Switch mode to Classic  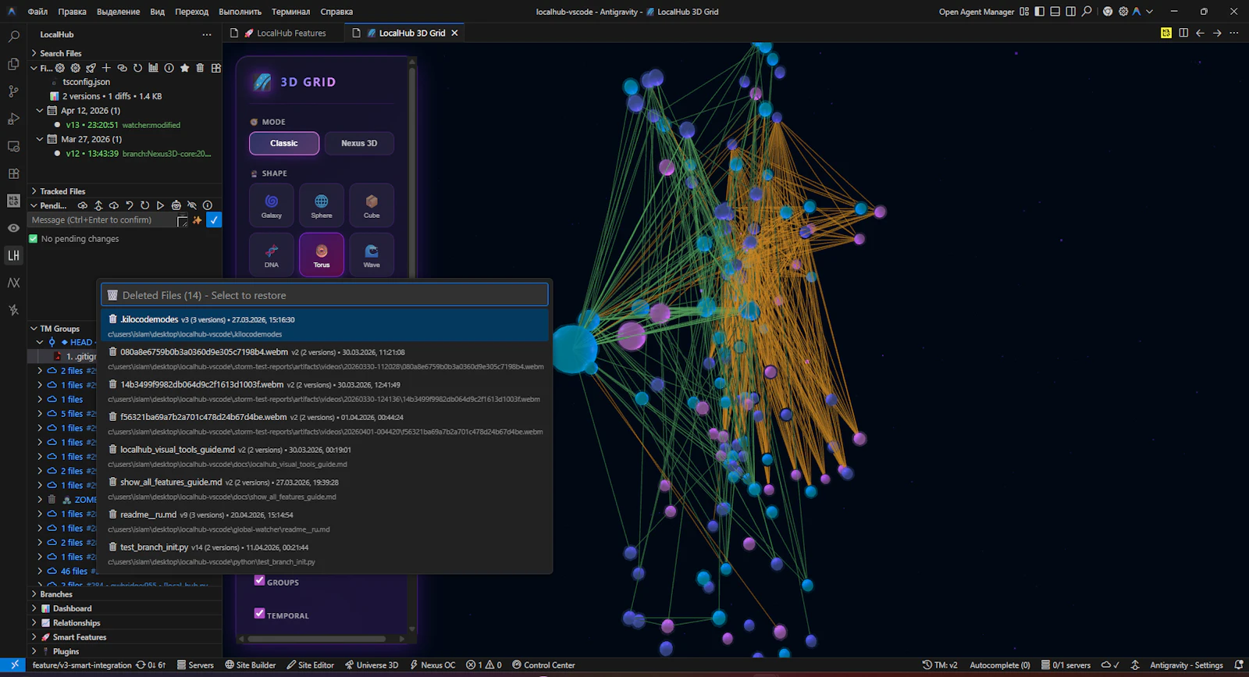[284, 143]
